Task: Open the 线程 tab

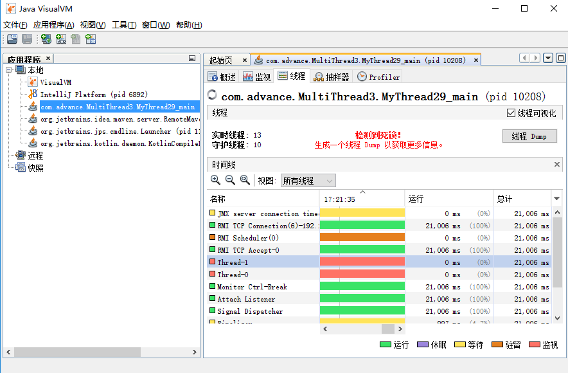Action: point(292,76)
